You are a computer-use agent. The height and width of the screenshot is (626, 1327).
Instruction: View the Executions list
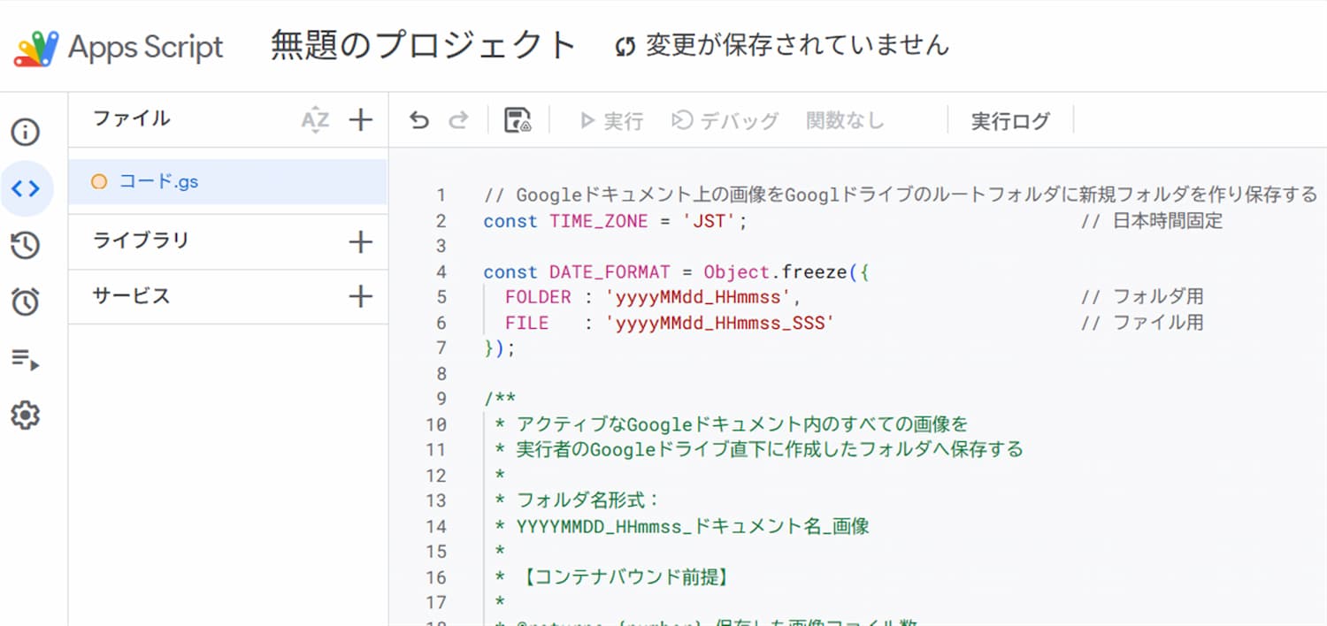[x=27, y=357]
